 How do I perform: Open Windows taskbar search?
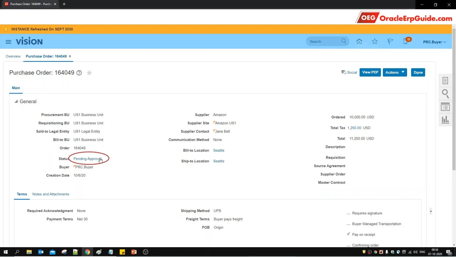click(17, 252)
